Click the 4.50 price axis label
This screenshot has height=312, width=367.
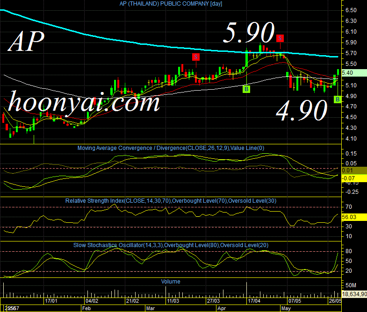coord(351,117)
